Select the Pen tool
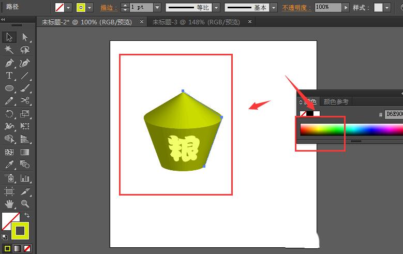Screen dimensions: 403x254 [9, 63]
